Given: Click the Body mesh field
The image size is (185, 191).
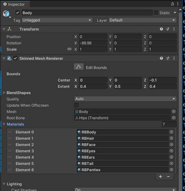Looking at the screenshot, I should [125, 112].
